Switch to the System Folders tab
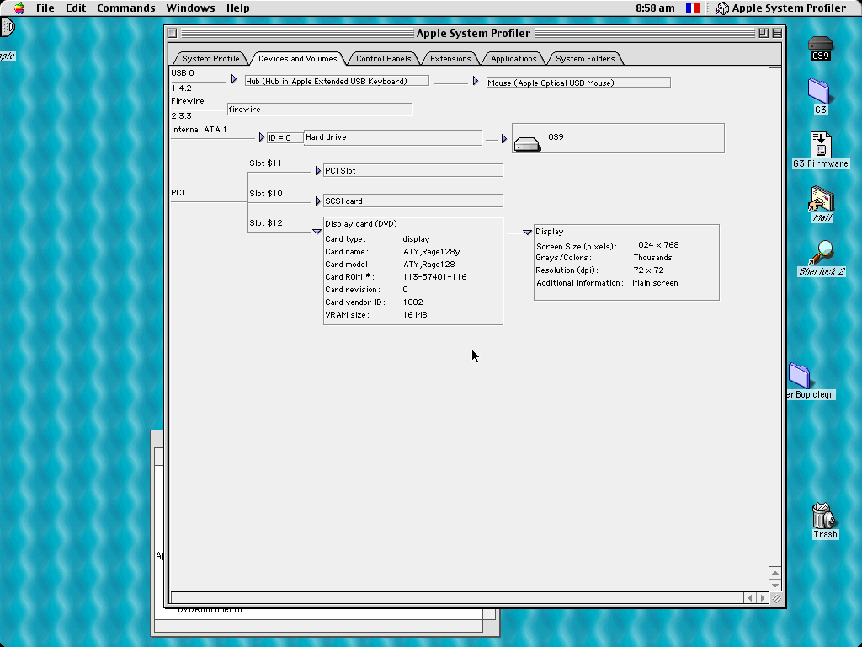The width and height of the screenshot is (862, 647). pyautogui.click(x=585, y=58)
